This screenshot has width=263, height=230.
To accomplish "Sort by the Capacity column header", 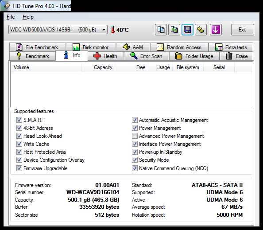I will point(98,67).
